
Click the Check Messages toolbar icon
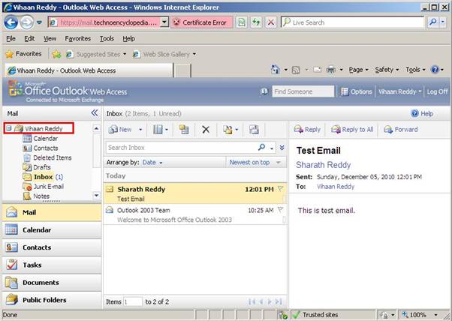click(x=254, y=130)
